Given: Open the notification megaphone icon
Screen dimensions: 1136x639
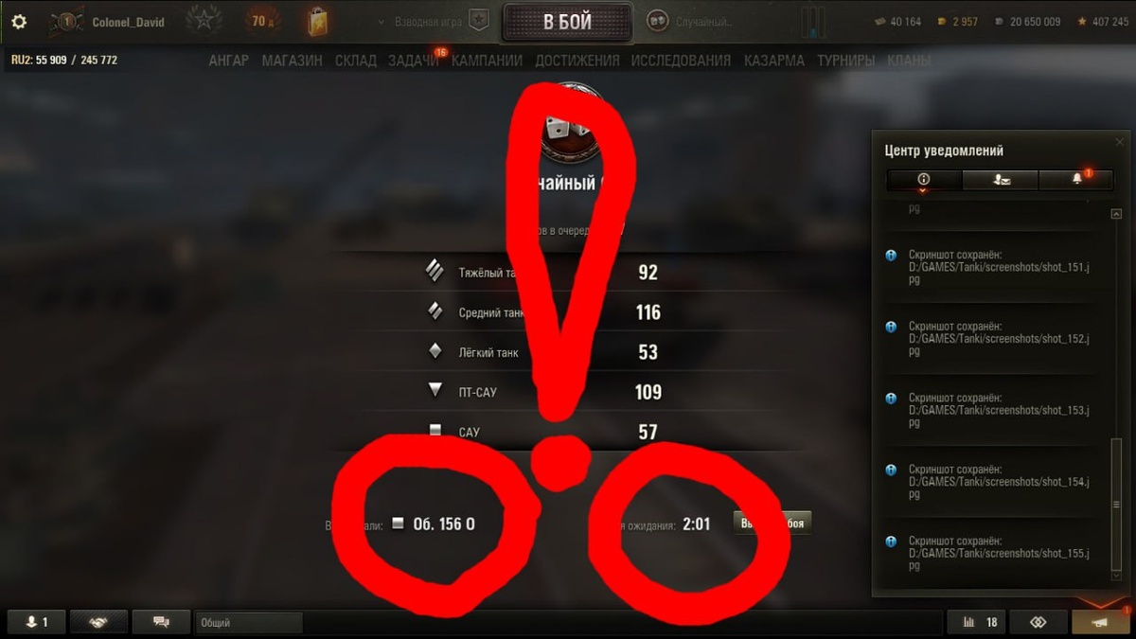Looking at the screenshot, I should [1100, 622].
